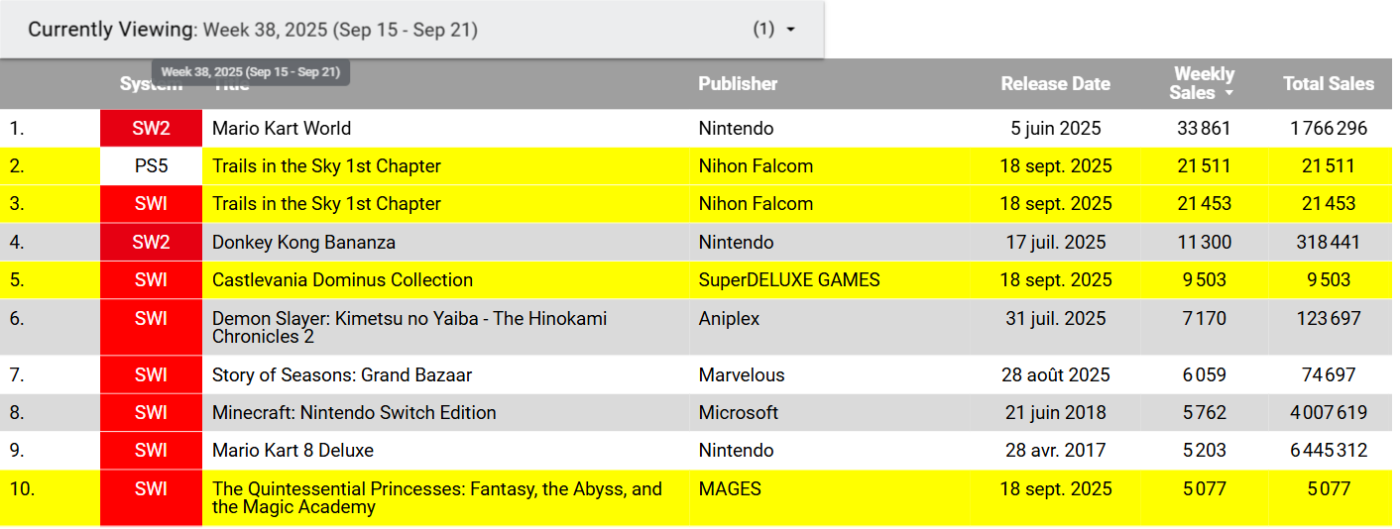Screen dimensions: 1400x529
Task: Click the SW2 badge for Donkey Kong Bananza
Action: click(x=151, y=243)
